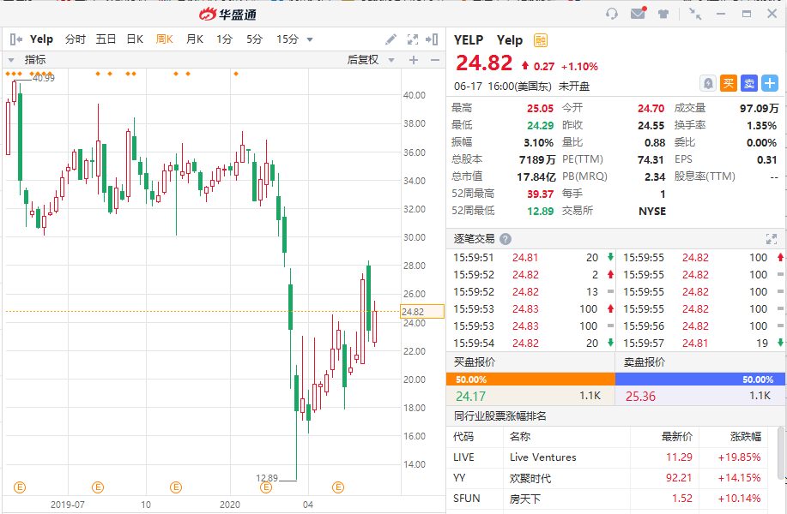Open more timeframes dropdown arrow
This screenshot has width=787, height=514.
pos(310,39)
